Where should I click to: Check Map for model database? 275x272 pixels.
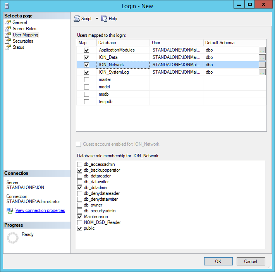(x=86, y=87)
